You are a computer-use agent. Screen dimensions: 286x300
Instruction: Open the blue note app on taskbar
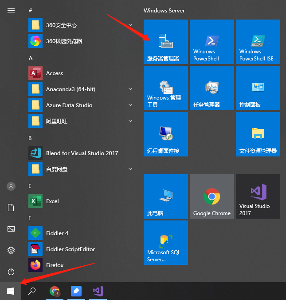(x=76, y=291)
